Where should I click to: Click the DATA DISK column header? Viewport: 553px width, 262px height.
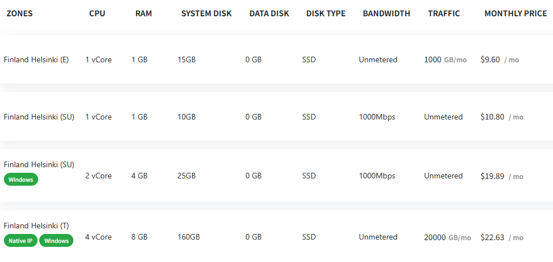tap(269, 13)
